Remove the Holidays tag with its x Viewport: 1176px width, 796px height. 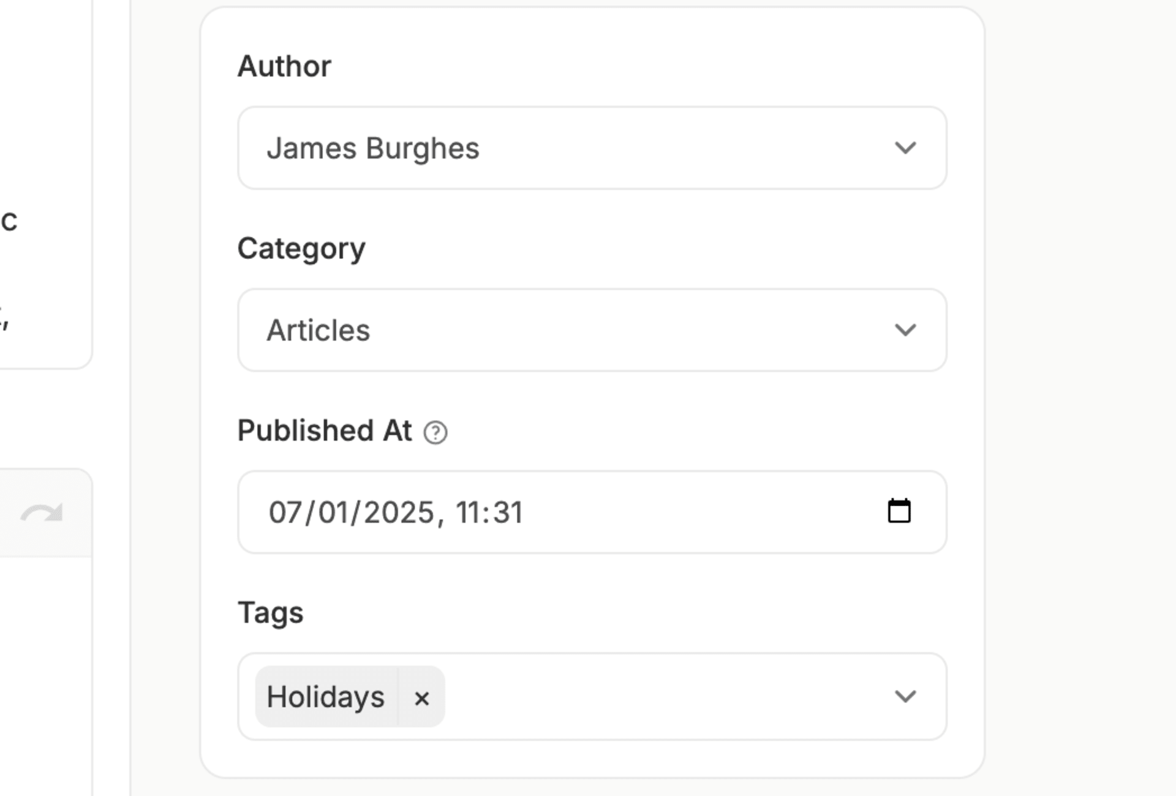coord(421,697)
